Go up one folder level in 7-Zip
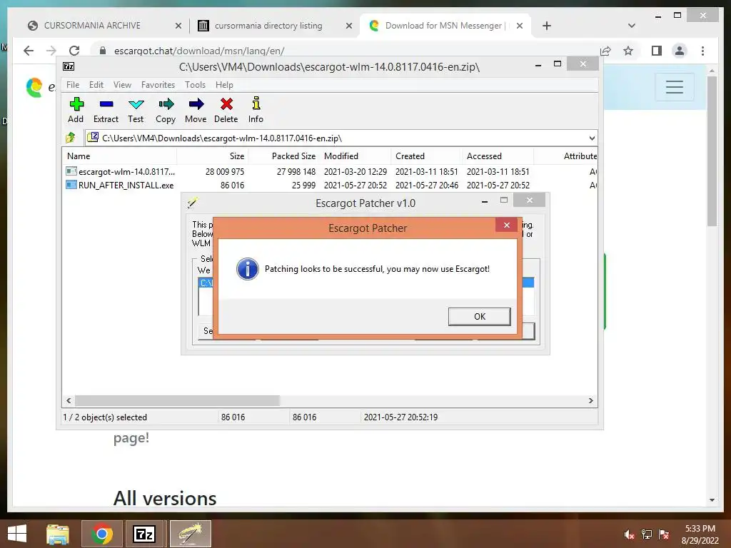Viewport: 731px width, 548px height. point(71,138)
